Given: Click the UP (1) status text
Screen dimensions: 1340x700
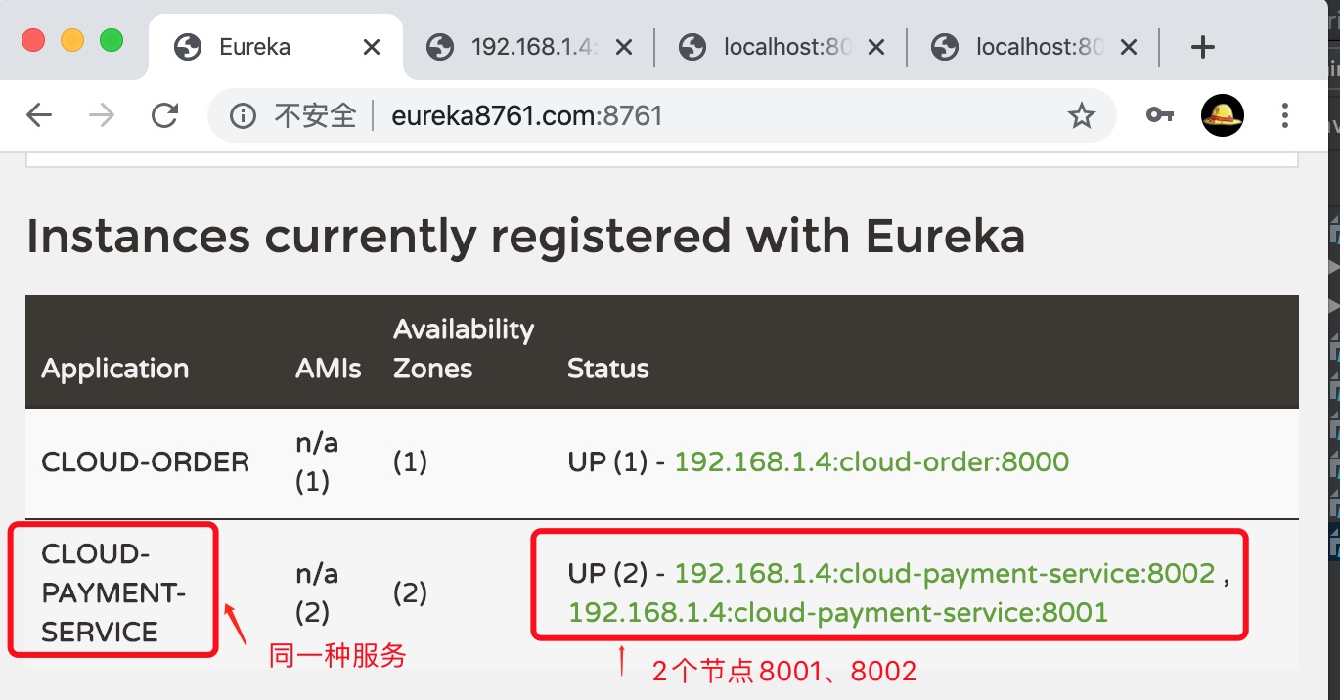Looking at the screenshot, I should pos(607,461).
